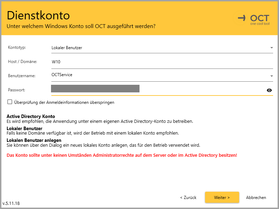The height and width of the screenshot is (209, 279).
Task: Reveal the password with the eye icon
Action: coord(269,90)
